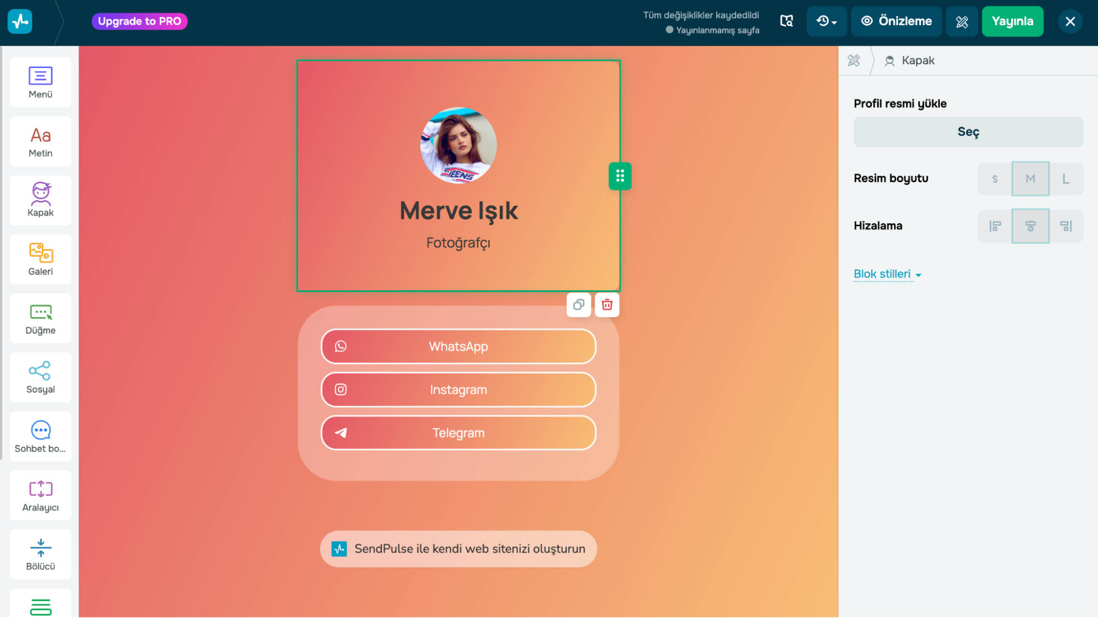The width and height of the screenshot is (1098, 618).
Task: Select the Metin text block tool
Action: pos(40,141)
